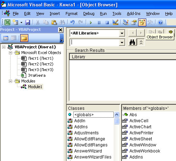
Task: Open the Tools menu
Action: [117, 14]
